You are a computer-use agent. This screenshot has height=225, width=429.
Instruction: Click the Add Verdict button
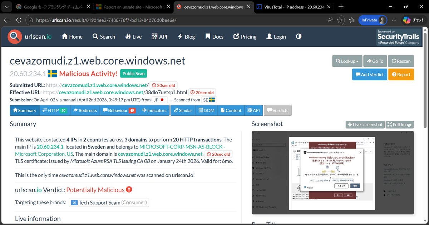(369, 74)
